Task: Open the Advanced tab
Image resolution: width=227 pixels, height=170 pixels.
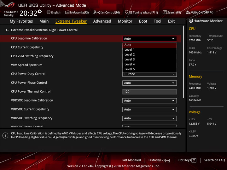Action: (102, 21)
